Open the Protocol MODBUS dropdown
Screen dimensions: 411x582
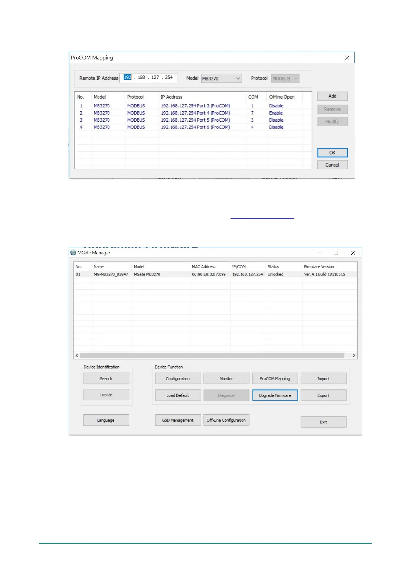285,78
